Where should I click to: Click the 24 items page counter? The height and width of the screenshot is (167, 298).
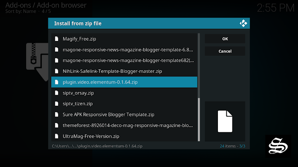coord(232,146)
